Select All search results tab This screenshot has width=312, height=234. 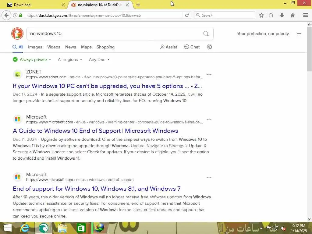tap(18, 47)
